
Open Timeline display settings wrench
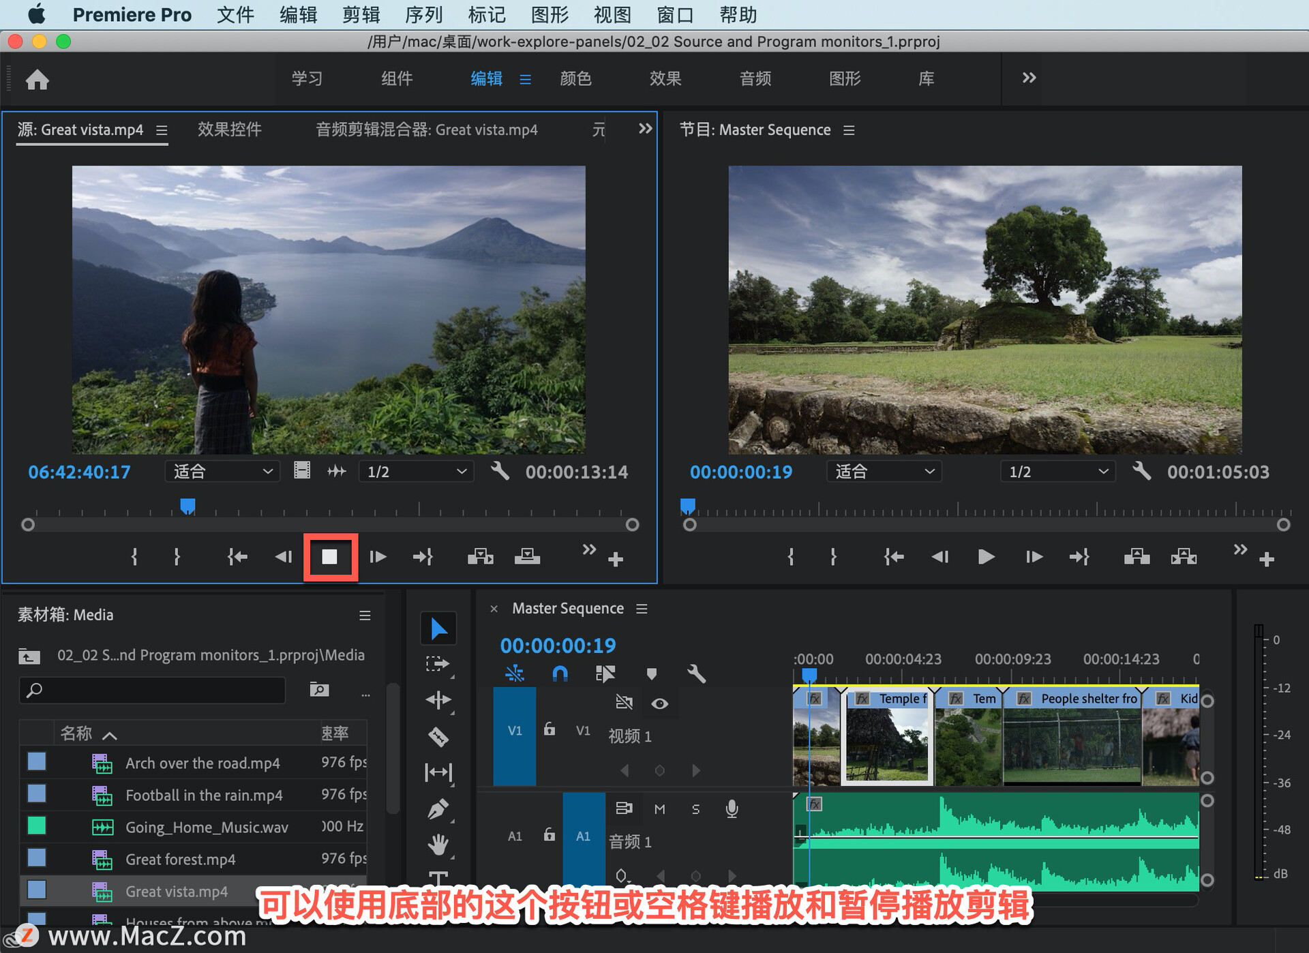click(696, 674)
